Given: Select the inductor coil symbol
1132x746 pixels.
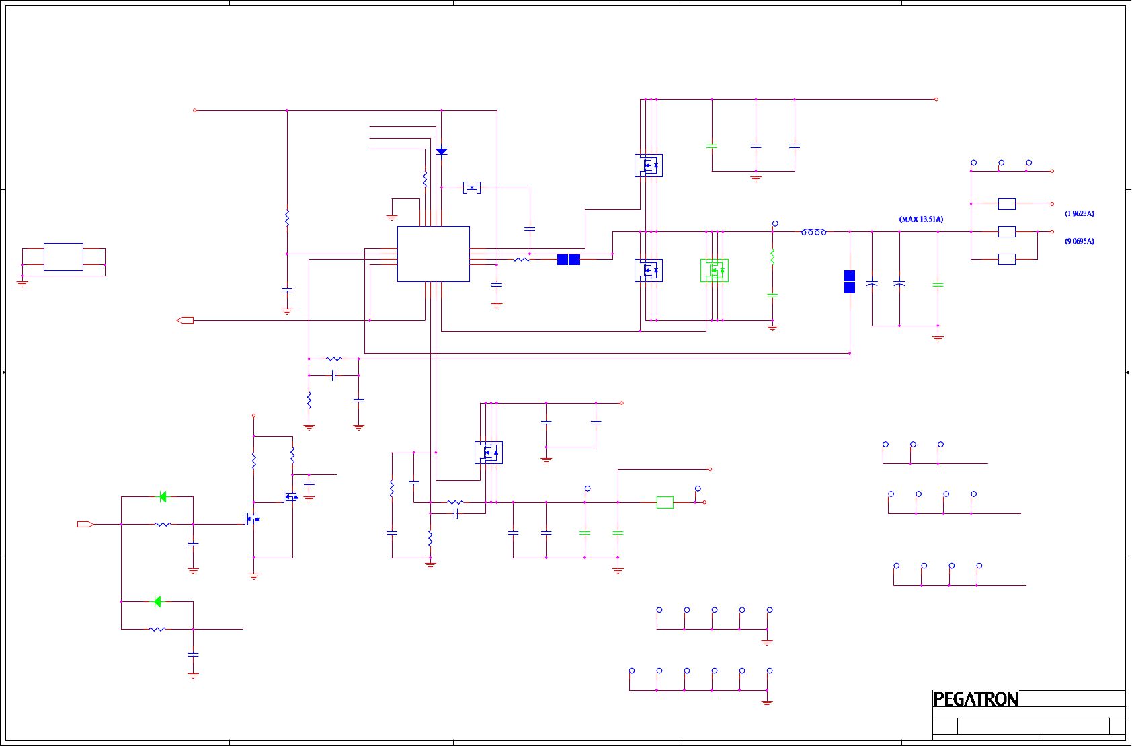Looking at the screenshot, I should [x=814, y=232].
